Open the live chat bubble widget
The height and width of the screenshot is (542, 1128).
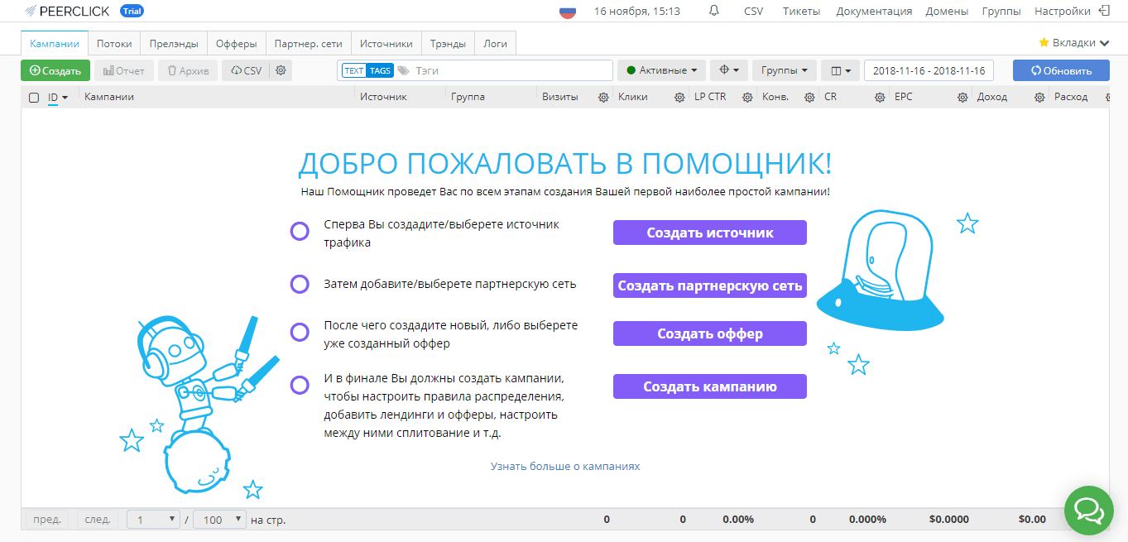tap(1088, 511)
